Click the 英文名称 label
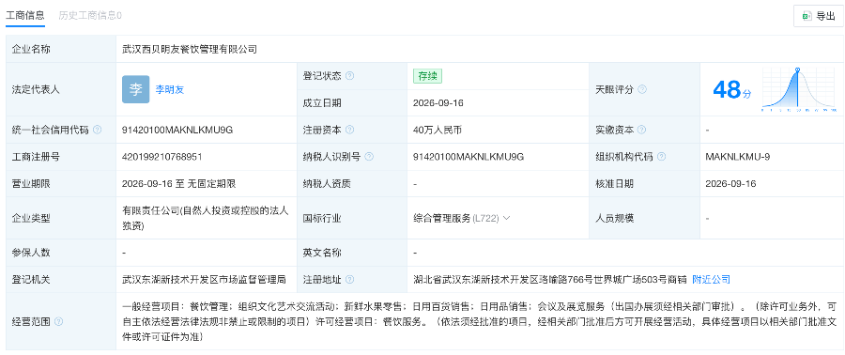The width and height of the screenshot is (845, 355). coord(322,253)
